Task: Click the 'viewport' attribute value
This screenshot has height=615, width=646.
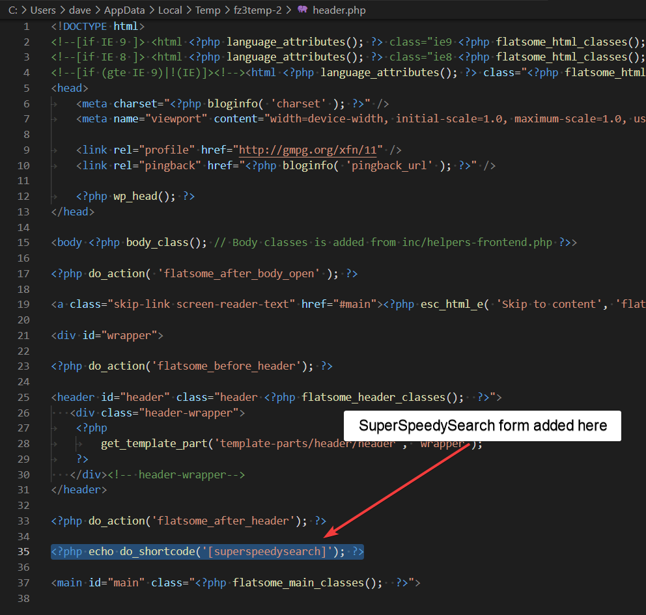Action: [176, 119]
